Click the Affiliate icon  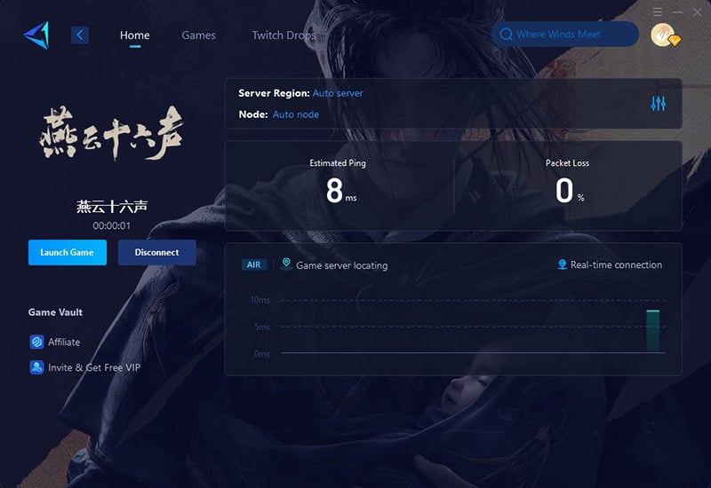36,342
